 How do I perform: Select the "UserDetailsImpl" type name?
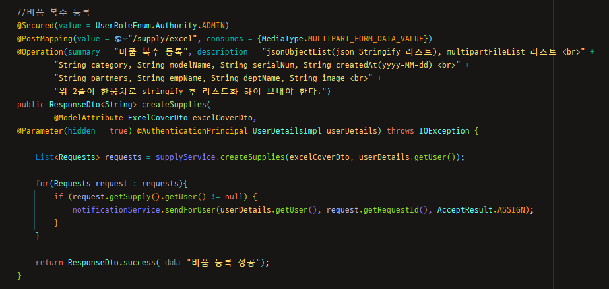tap(287, 131)
